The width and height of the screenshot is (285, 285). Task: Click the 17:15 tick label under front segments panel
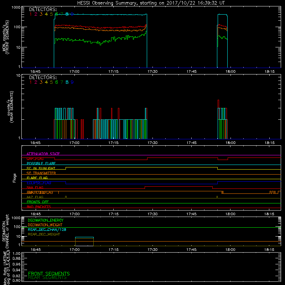pyautogui.click(x=113, y=72)
